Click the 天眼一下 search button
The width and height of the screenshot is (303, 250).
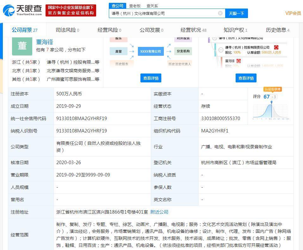237,13
